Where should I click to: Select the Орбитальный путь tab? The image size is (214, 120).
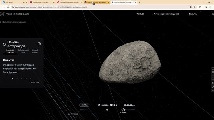pyautogui.click(x=23, y=51)
